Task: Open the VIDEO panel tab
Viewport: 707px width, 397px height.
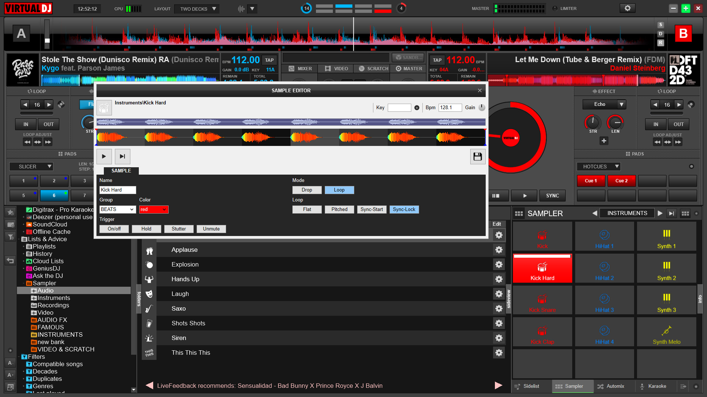Action: coord(337,69)
